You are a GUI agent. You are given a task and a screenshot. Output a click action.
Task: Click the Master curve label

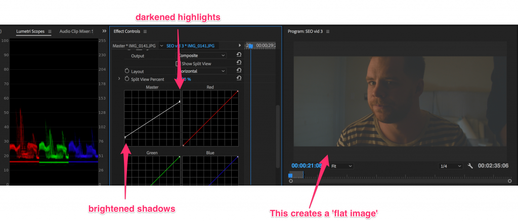(152, 87)
